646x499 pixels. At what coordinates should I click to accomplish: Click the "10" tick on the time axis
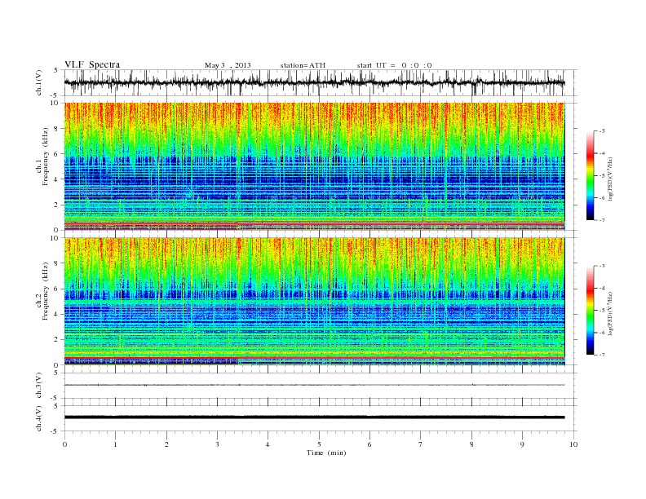pyautogui.click(x=573, y=444)
